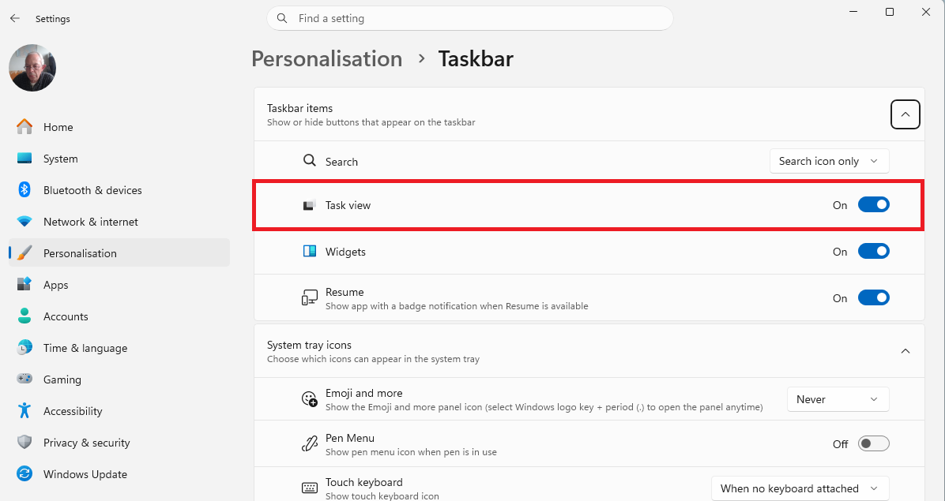Viewport: 945px width, 501px height.
Task: Enable the Pen Menu toggle
Action: (873, 444)
